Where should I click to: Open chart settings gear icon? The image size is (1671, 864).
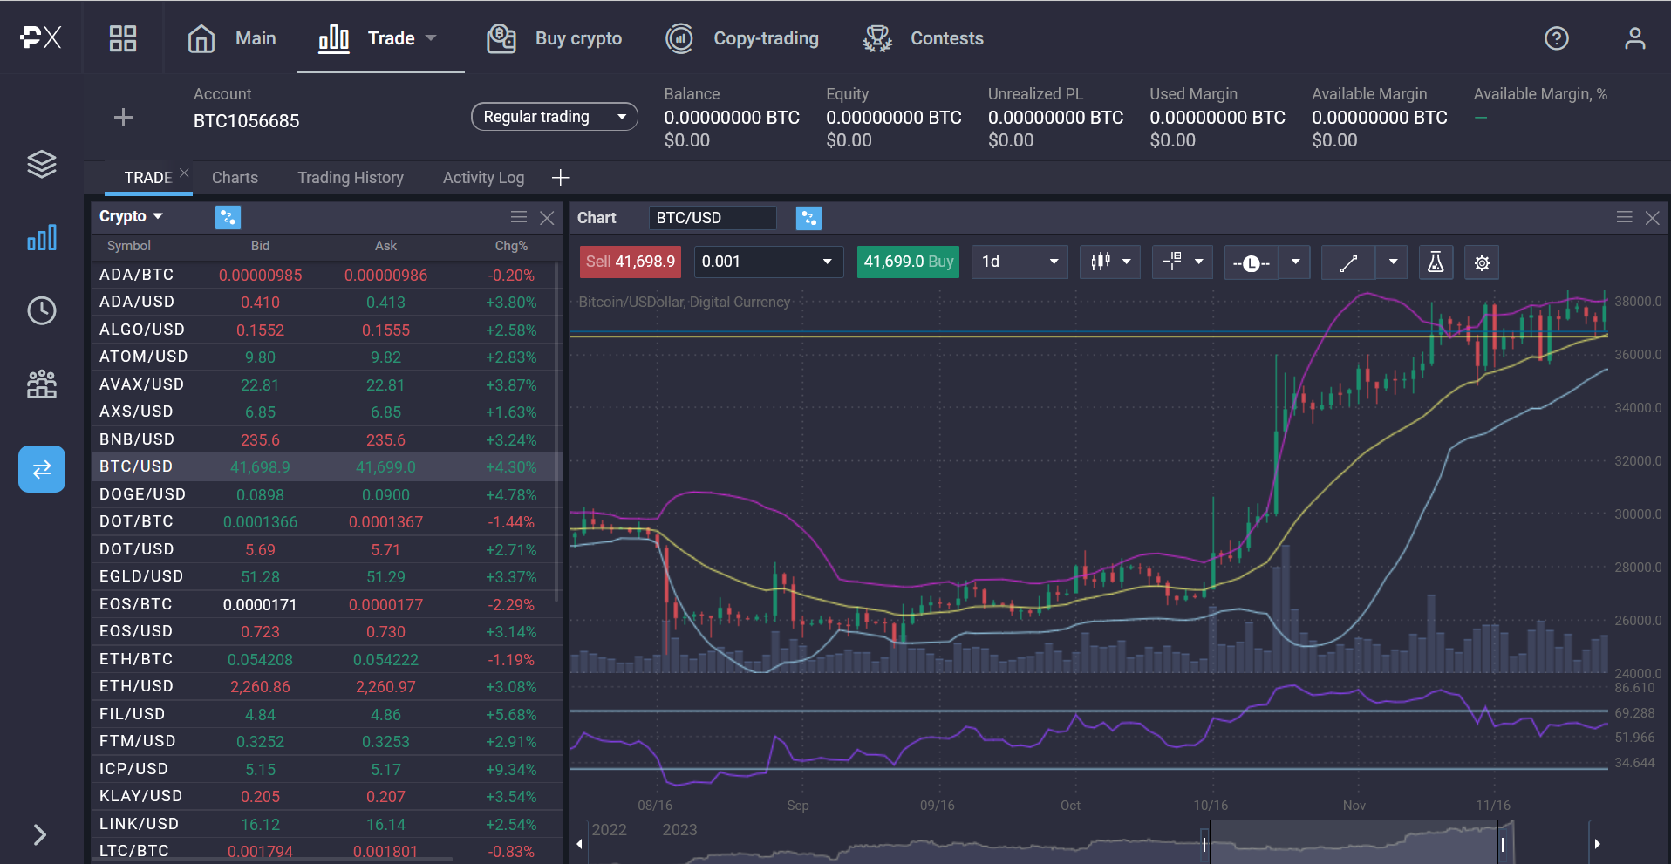[1482, 262]
